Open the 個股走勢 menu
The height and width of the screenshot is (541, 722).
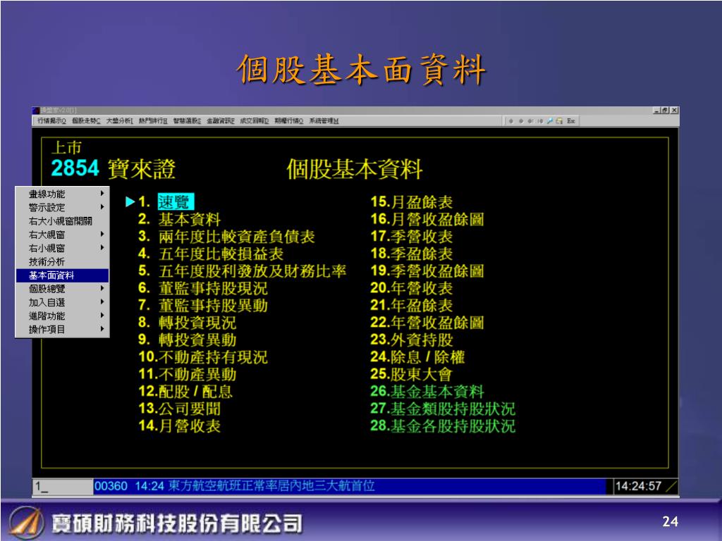coord(86,121)
